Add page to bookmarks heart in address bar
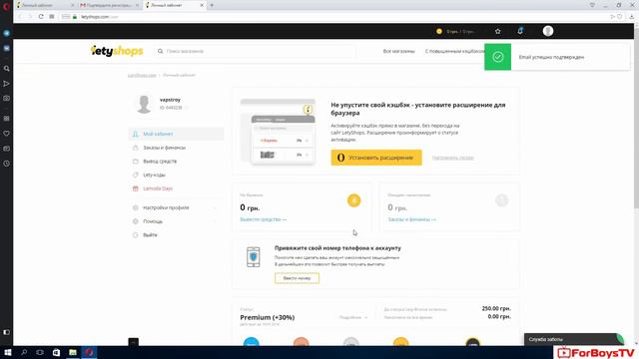Viewport: 639px width, 359px height. click(620, 17)
